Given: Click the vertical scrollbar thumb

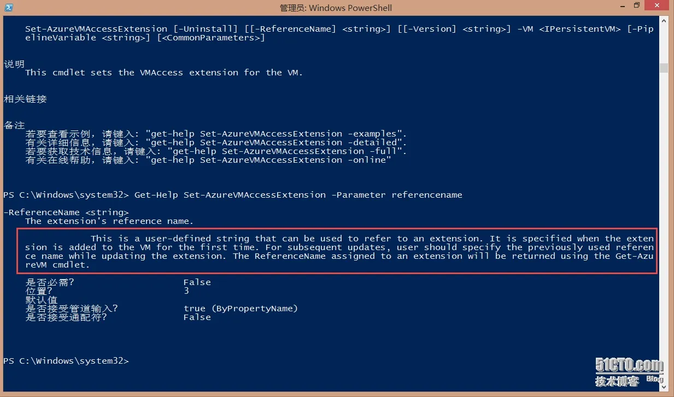Looking at the screenshot, I should (664, 68).
